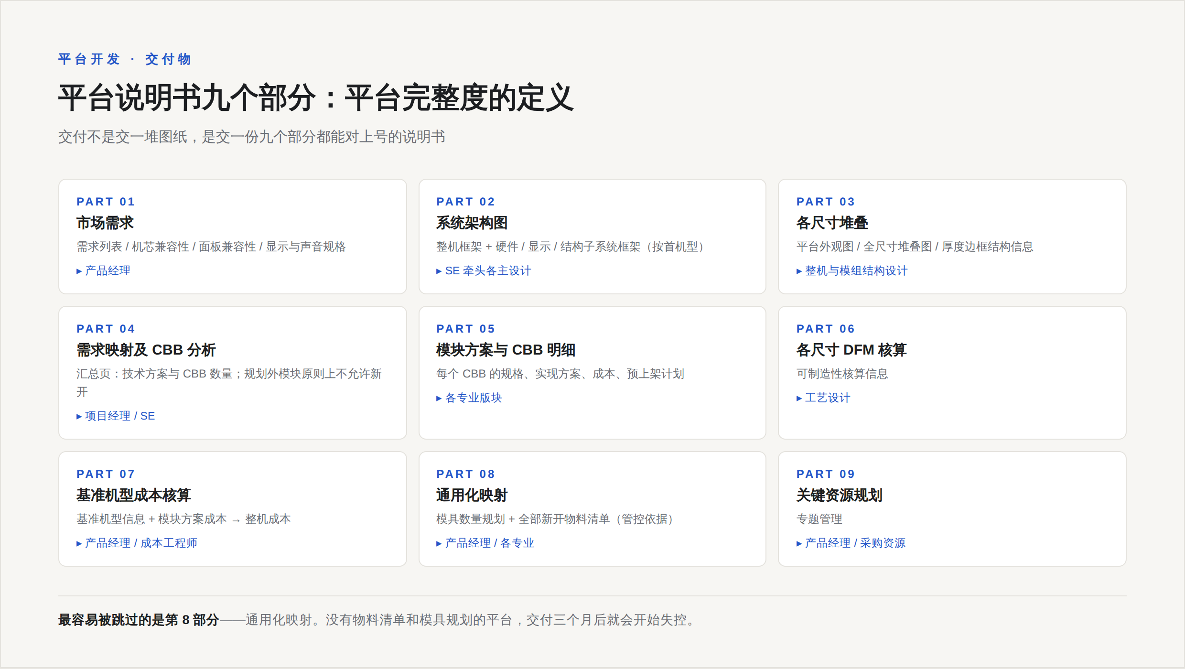Select the PART 01 label
This screenshot has width=1185, height=669.
click(106, 202)
